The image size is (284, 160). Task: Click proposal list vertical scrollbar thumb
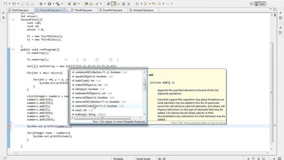(x=144, y=84)
